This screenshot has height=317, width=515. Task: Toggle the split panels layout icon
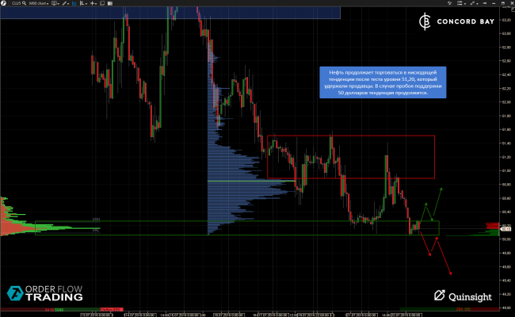point(110,3)
